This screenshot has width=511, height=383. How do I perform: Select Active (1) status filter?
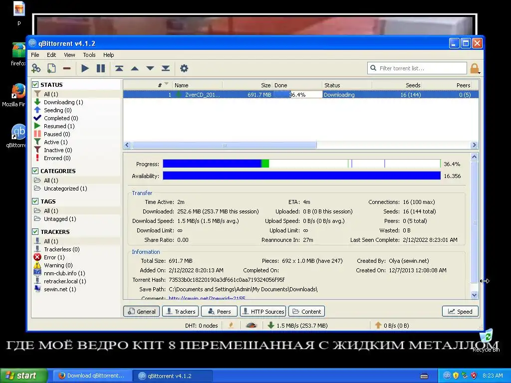click(56, 142)
